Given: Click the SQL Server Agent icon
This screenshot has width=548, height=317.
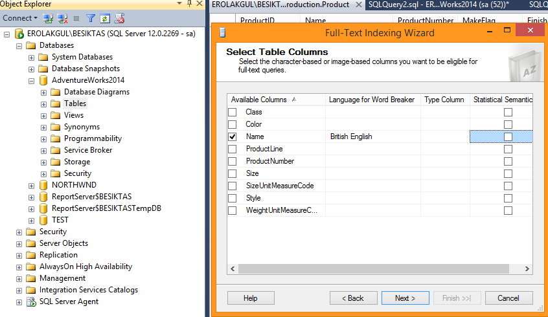Looking at the screenshot, I should pos(31,301).
